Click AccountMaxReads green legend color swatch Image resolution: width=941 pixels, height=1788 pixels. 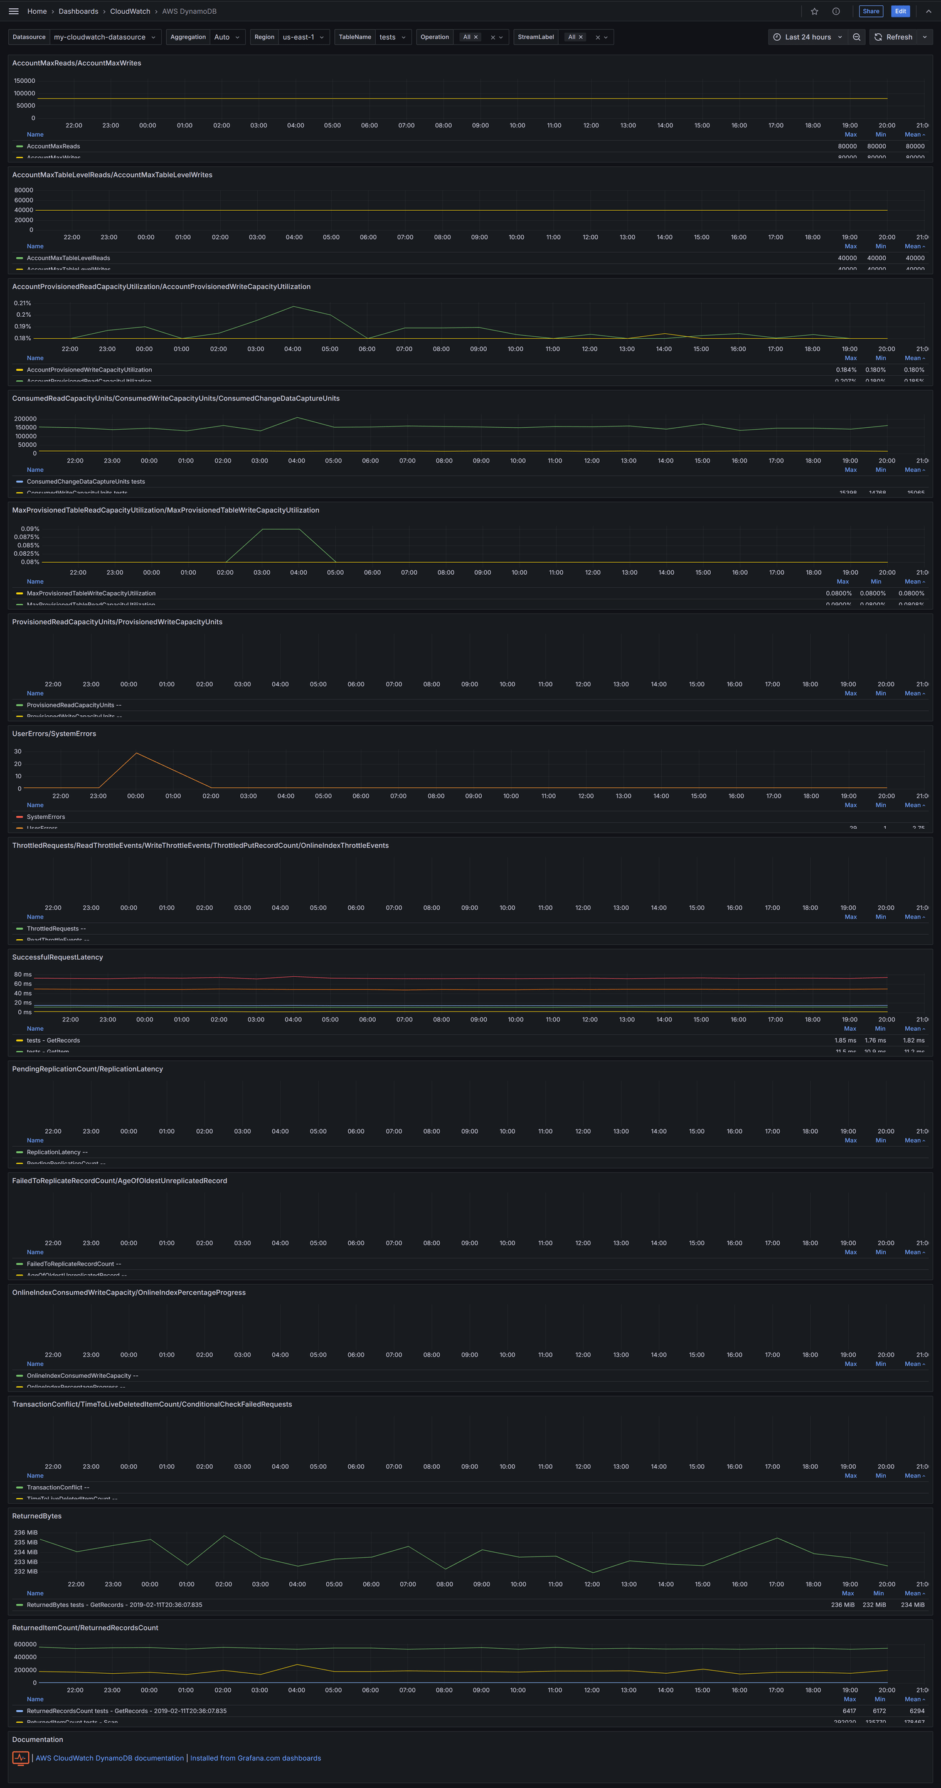19,146
